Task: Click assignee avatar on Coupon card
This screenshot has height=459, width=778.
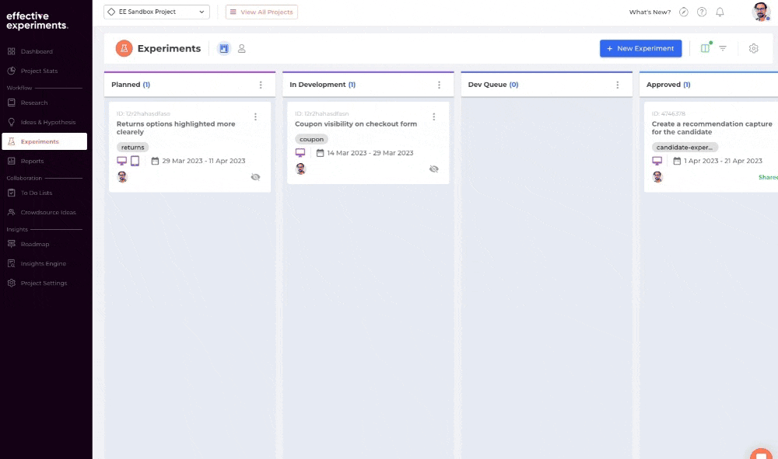Action: coord(300,169)
